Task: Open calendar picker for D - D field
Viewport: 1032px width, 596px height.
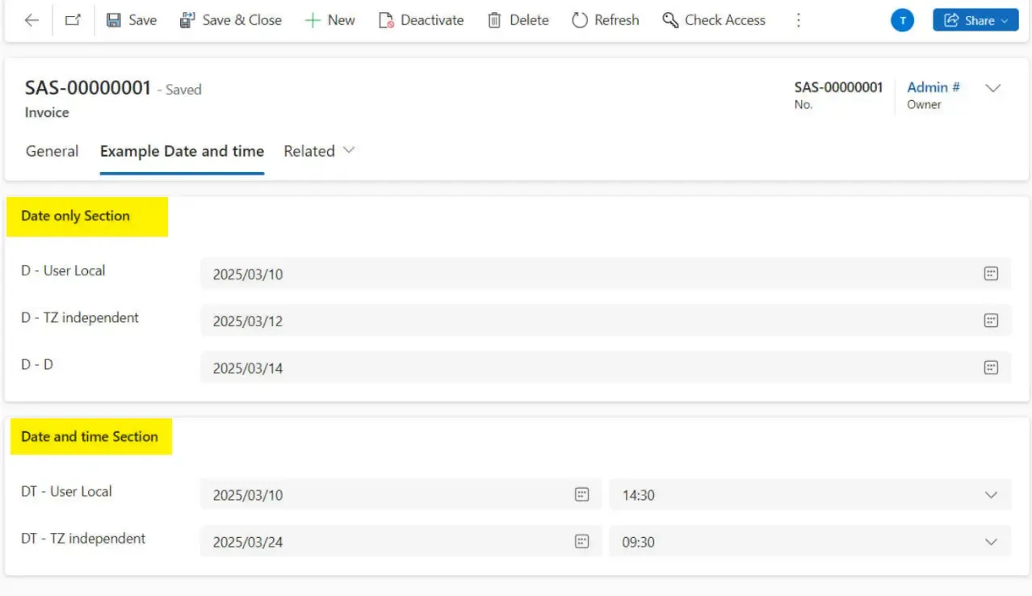Action: pyautogui.click(x=991, y=367)
